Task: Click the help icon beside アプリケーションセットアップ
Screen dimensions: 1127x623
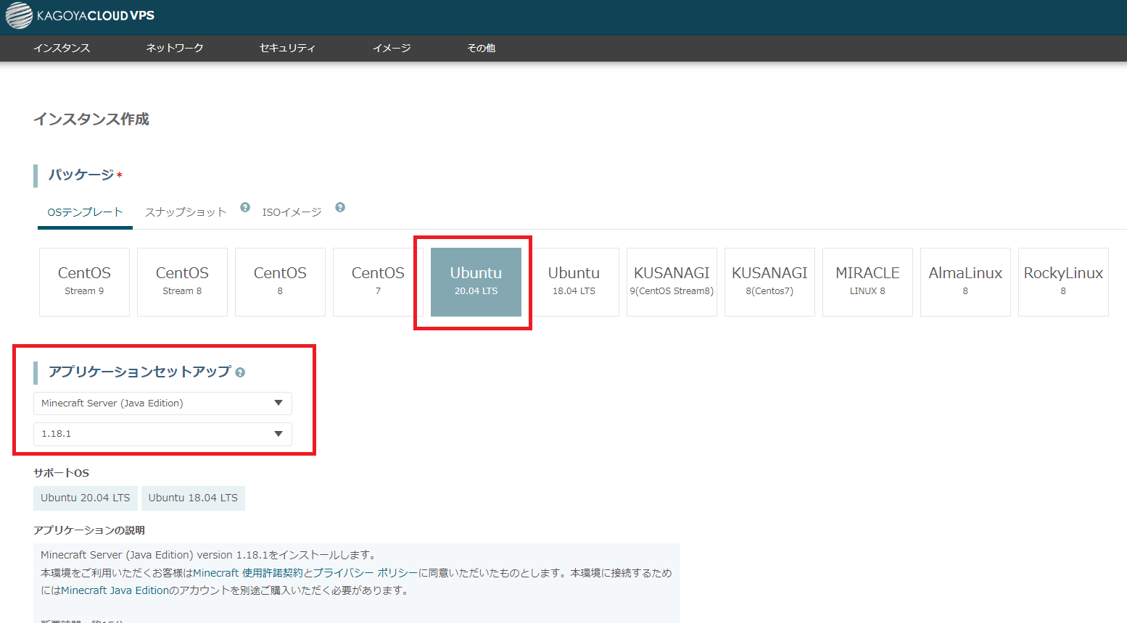Action: [240, 372]
